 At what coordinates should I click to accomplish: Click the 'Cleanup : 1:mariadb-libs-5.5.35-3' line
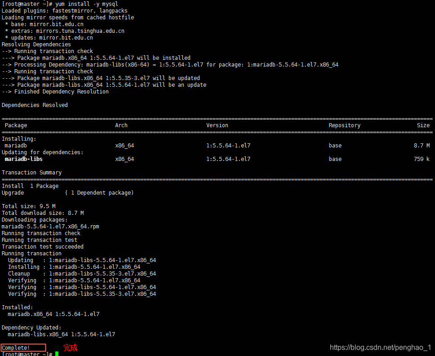82,274
